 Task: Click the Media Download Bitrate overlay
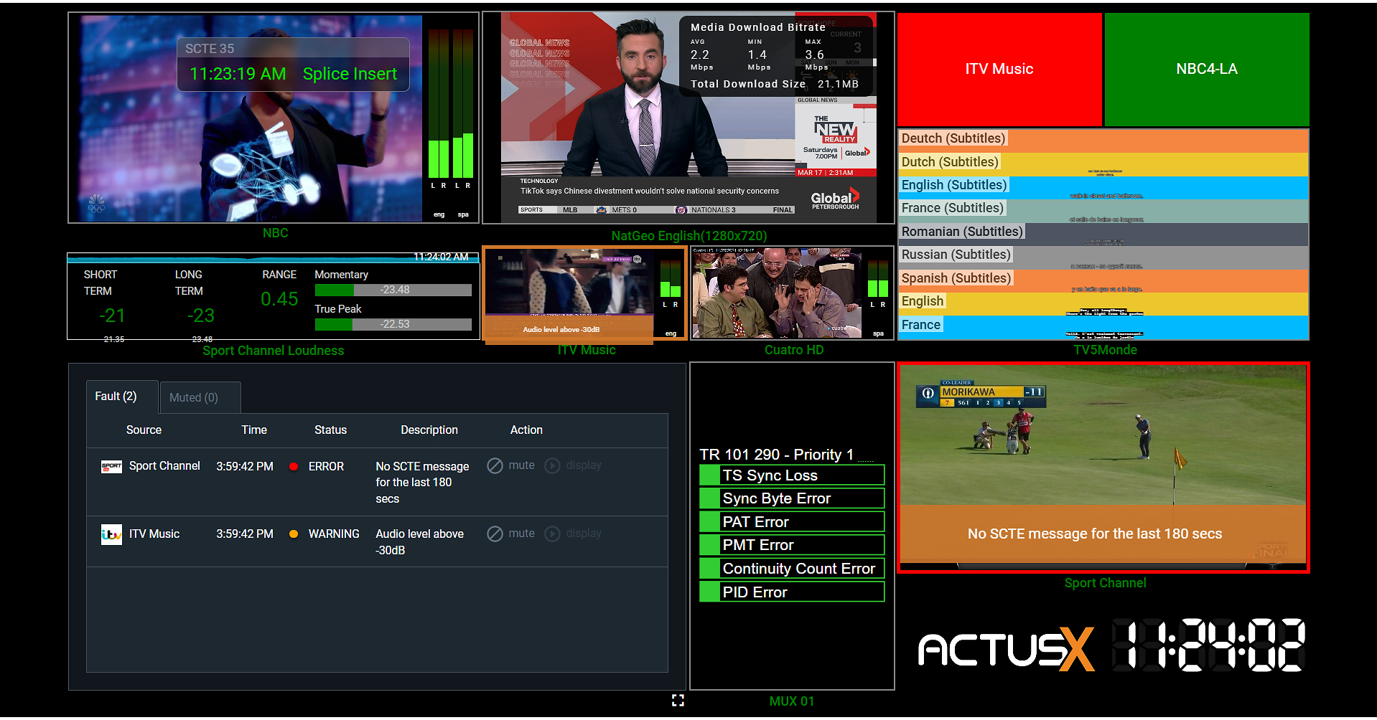(x=776, y=56)
